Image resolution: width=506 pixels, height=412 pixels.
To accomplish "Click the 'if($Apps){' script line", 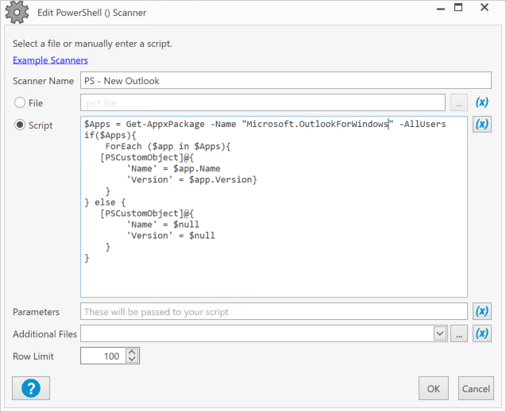I will tap(110, 135).
